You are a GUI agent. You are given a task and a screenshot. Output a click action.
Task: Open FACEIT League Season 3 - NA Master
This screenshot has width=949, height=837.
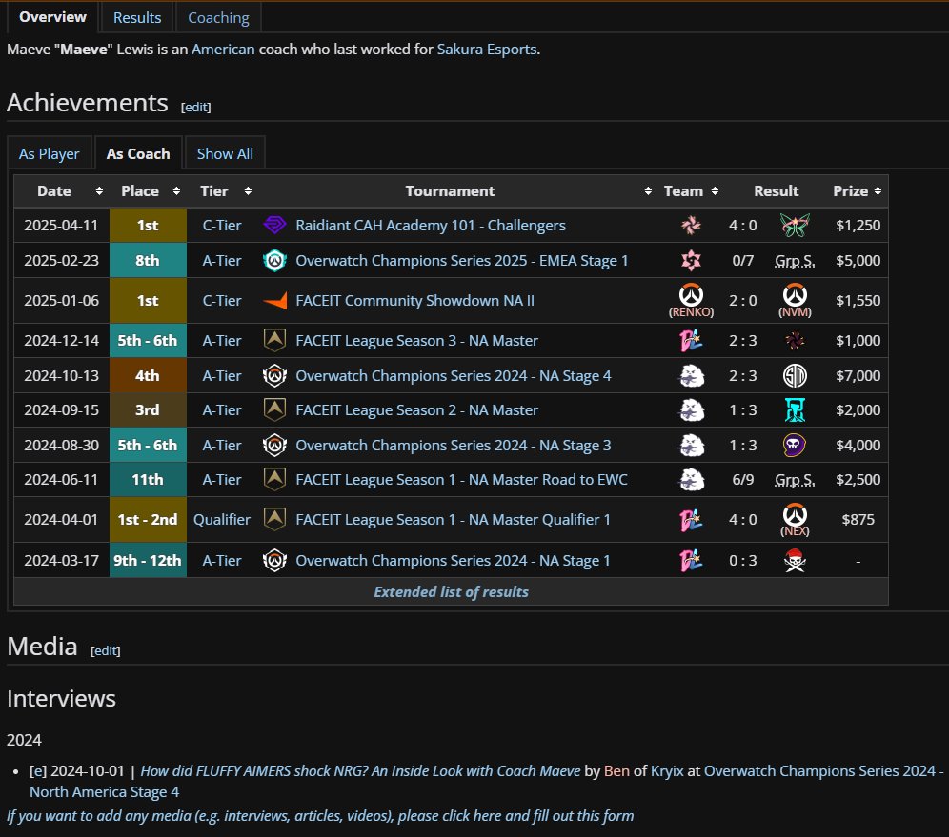(x=416, y=341)
